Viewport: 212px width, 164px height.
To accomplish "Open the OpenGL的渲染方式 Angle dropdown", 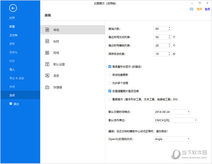I will tap(172, 139).
